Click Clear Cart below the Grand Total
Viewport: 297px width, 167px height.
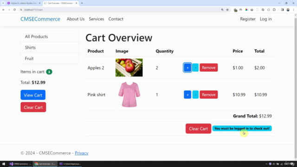point(198,128)
